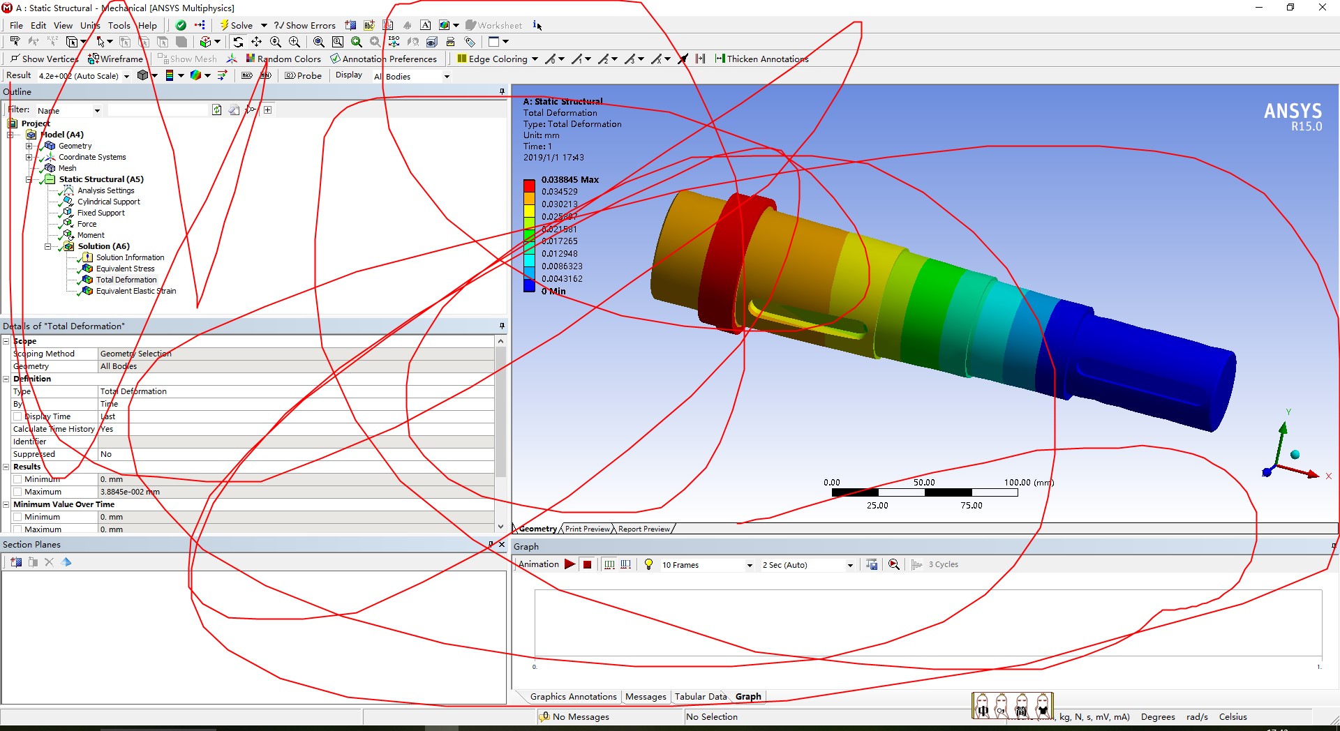Open the 10 Frames dropdown
This screenshot has width=1340, height=731.
pyautogui.click(x=750, y=565)
